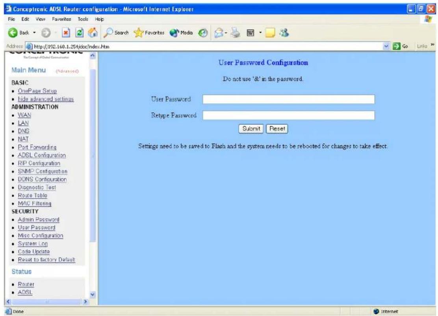Click the Reset button
The image size is (438, 316).
pyautogui.click(x=277, y=129)
